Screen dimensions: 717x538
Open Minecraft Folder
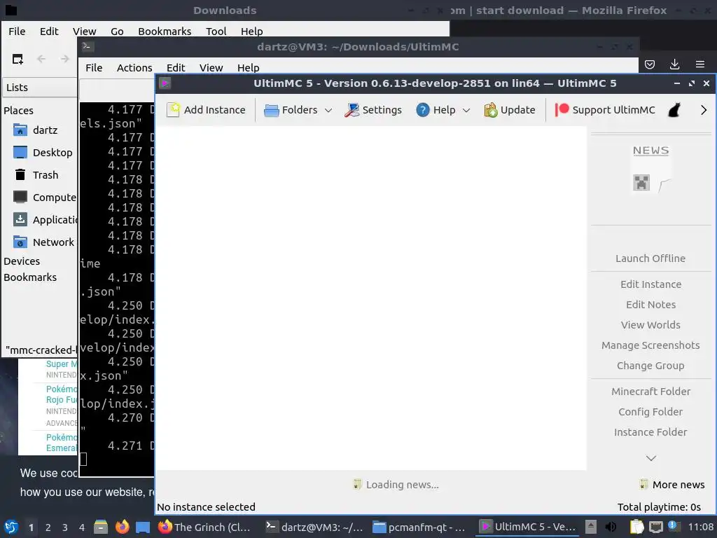click(x=650, y=392)
